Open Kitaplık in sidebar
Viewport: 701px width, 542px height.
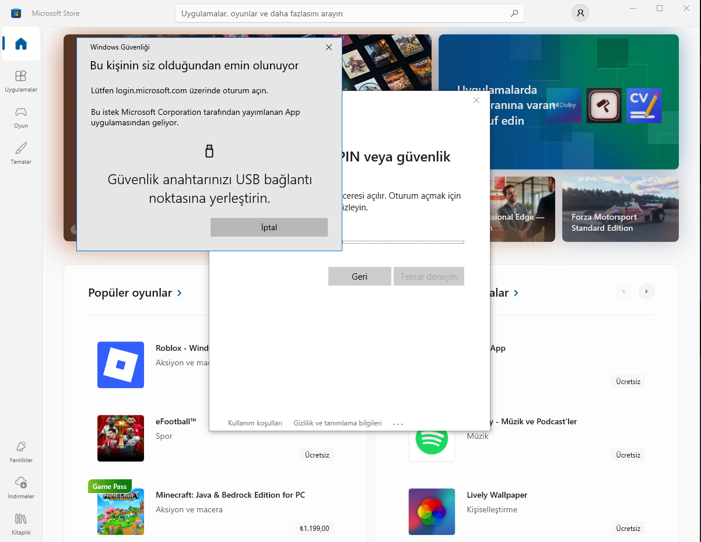pyautogui.click(x=21, y=524)
